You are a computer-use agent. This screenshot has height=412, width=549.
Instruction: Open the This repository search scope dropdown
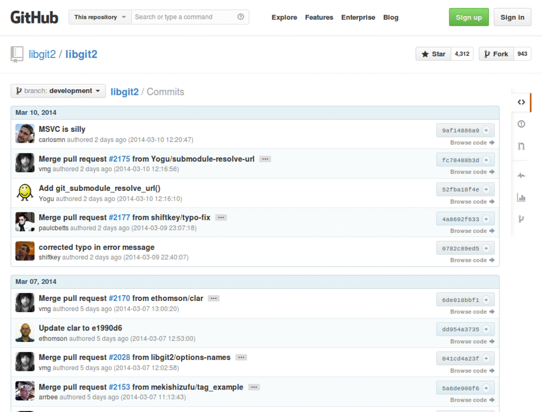100,17
